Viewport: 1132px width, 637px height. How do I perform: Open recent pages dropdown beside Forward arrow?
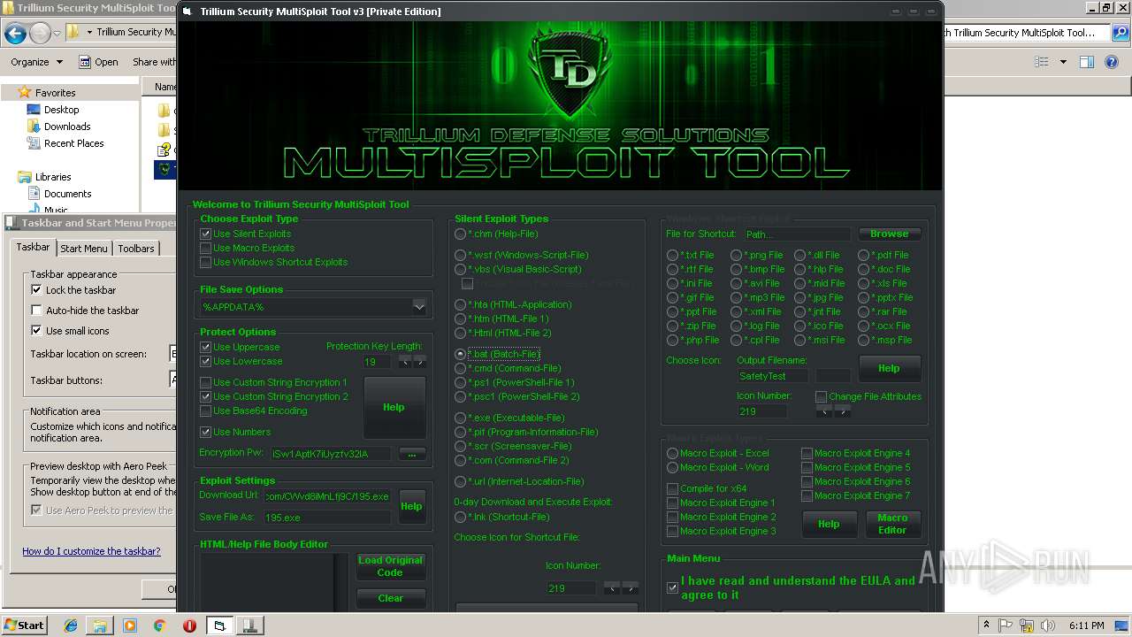click(x=58, y=34)
